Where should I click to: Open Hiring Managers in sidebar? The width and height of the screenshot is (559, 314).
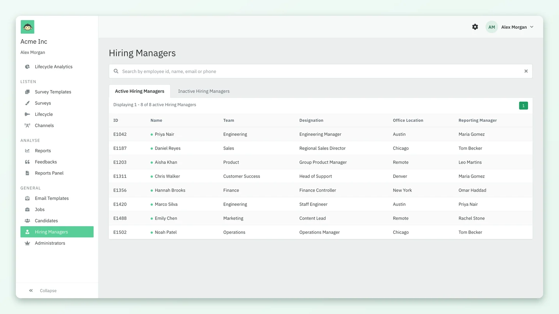coord(57,232)
